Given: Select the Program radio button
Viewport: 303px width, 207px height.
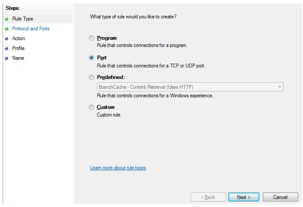Looking at the screenshot, I should (91, 38).
